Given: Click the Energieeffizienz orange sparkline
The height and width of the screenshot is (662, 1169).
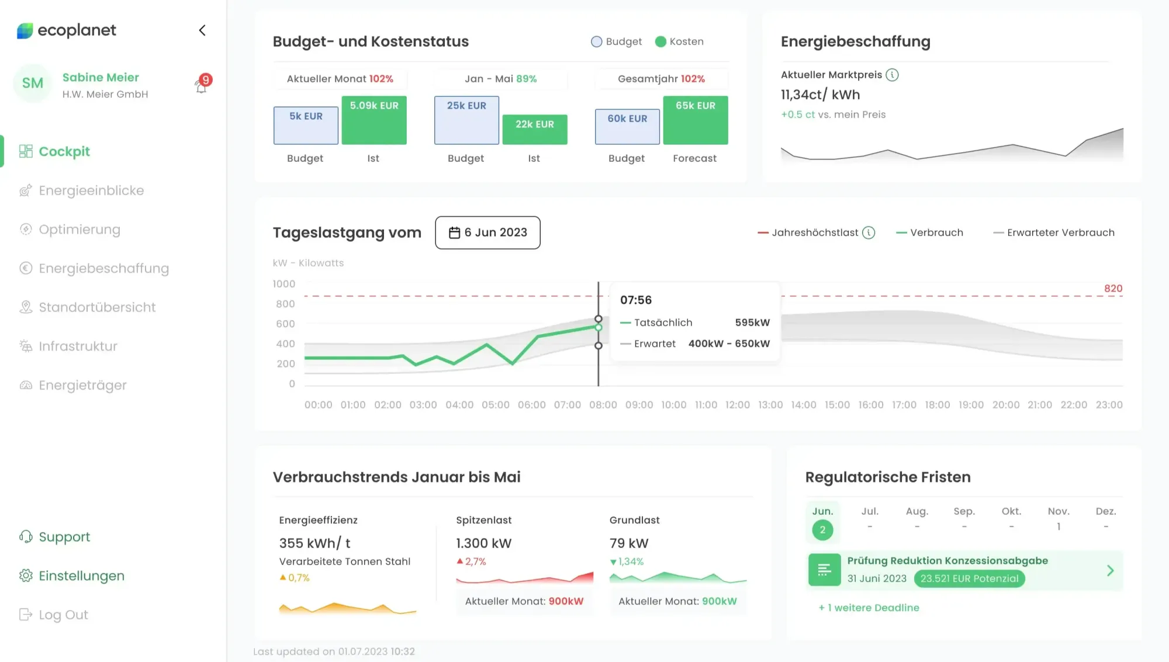Looking at the screenshot, I should [x=348, y=608].
